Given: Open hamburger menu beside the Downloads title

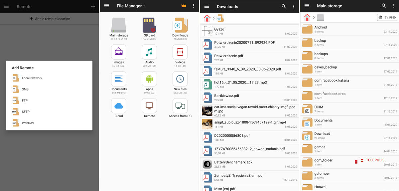Looking at the screenshot, I should click(x=206, y=6).
